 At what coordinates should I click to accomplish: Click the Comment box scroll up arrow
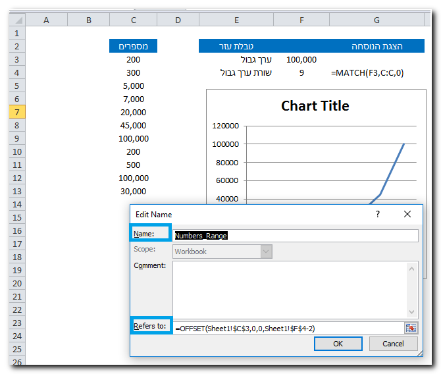(x=413, y=267)
